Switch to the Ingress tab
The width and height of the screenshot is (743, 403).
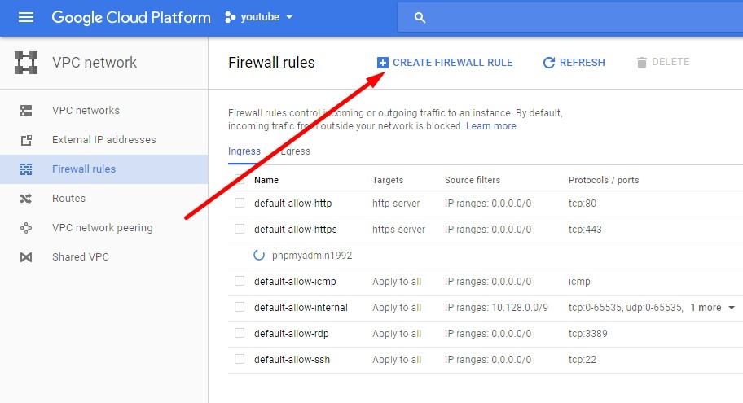(244, 151)
